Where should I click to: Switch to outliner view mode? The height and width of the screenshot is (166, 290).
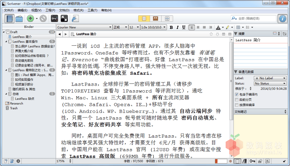(167, 18)
